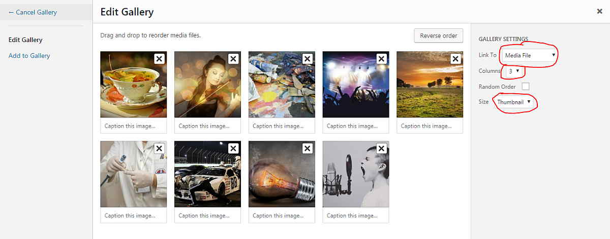Click the Cancel Gallery link

[x=33, y=12]
